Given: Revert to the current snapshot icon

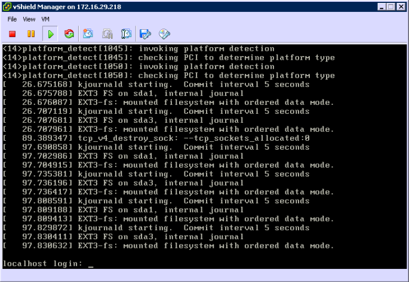Looking at the screenshot, I should 107,34.
